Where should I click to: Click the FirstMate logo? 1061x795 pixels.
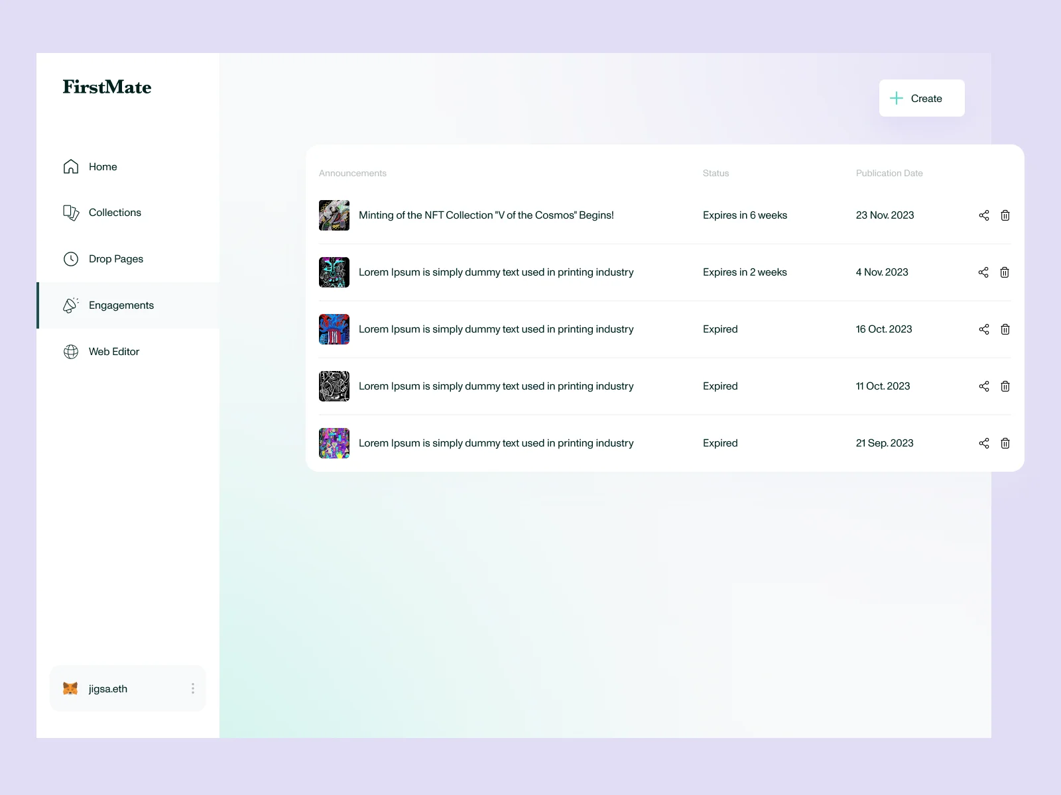[x=107, y=87]
